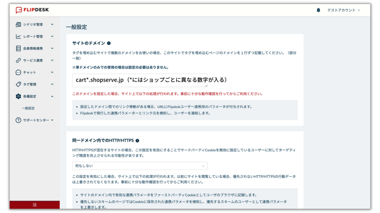The width and height of the screenshot is (380, 213).
Task: Open タグ管理 menu item
Action: 29,84
